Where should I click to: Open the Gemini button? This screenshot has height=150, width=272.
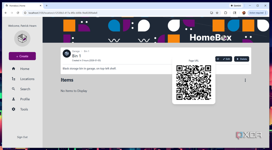[x=236, y=6]
